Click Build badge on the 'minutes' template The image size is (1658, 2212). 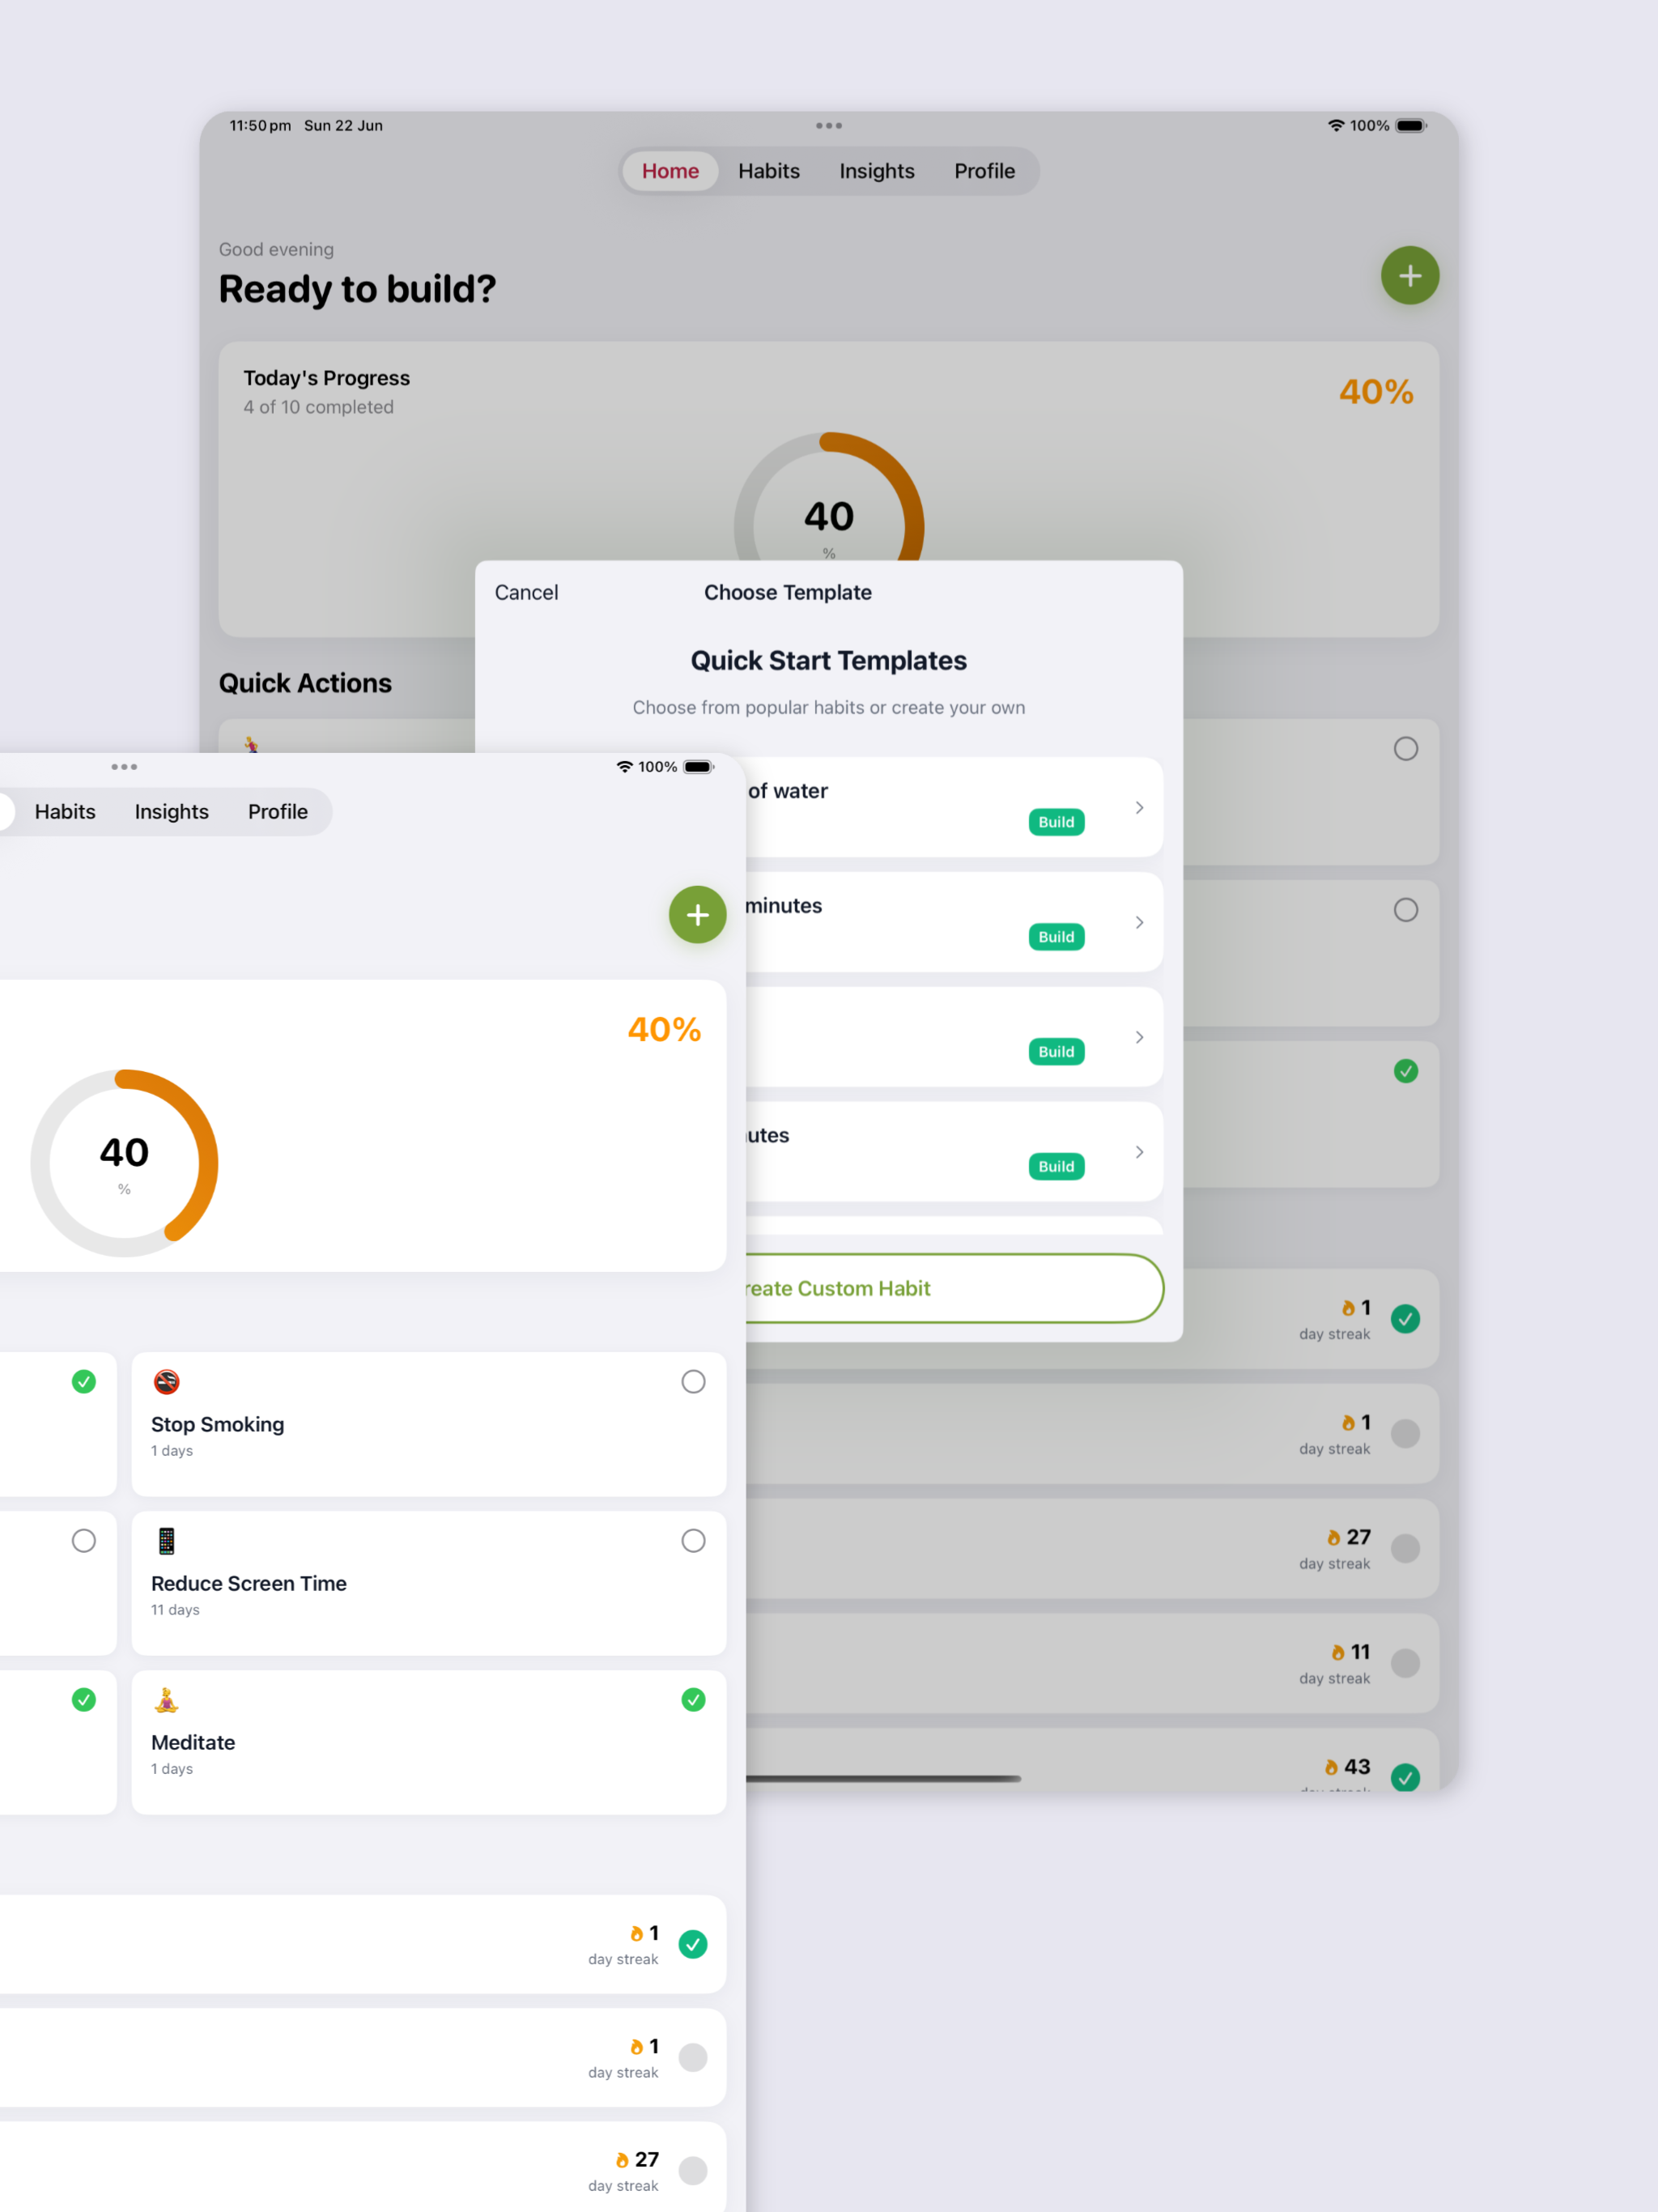pos(1056,937)
